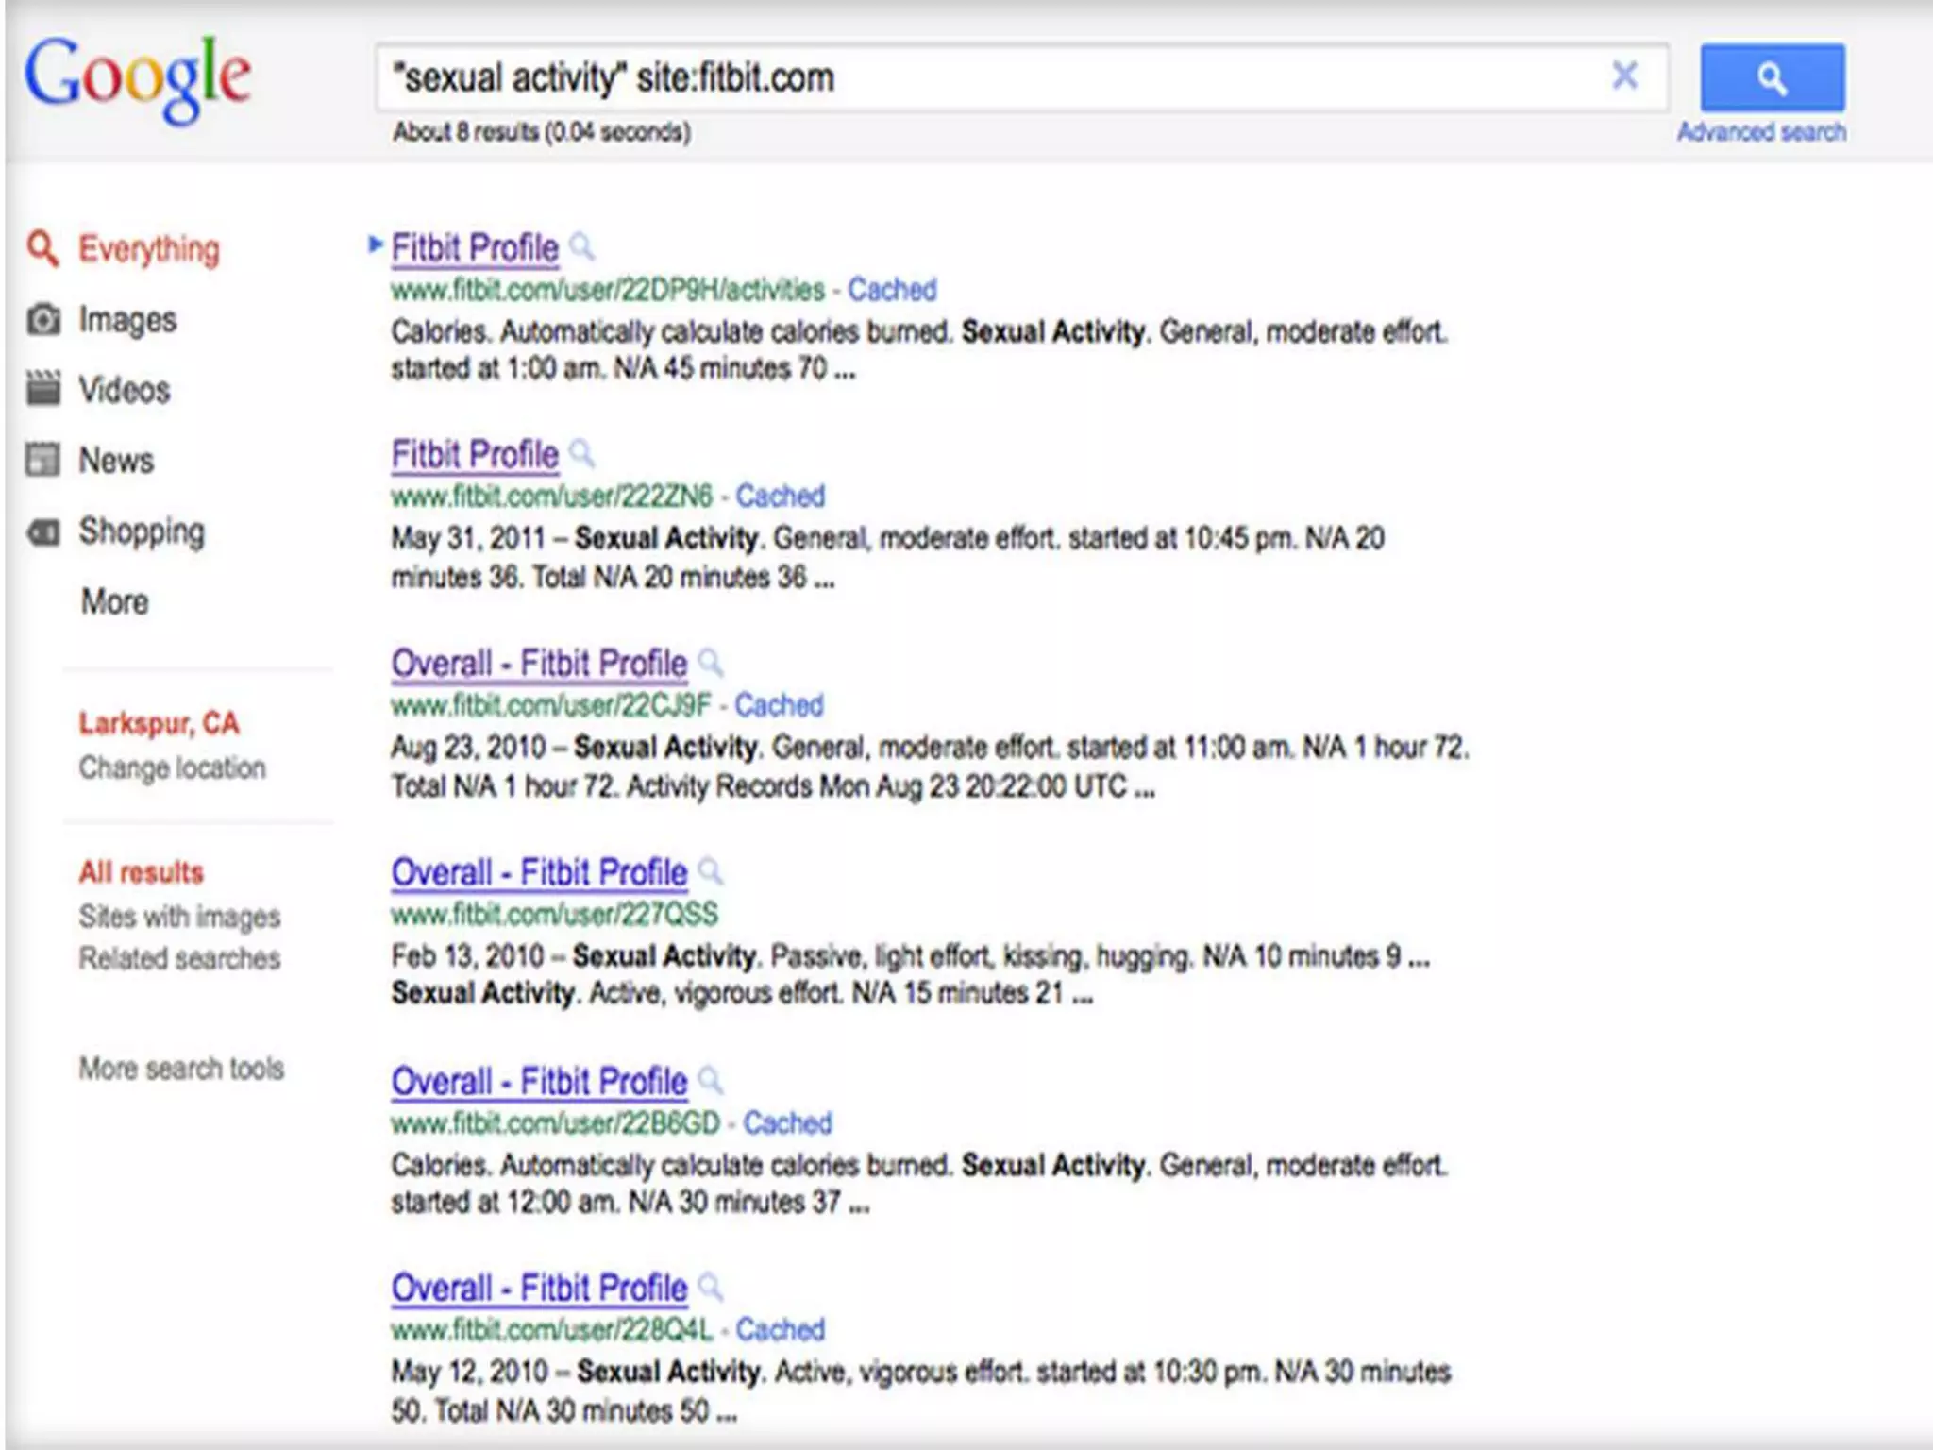Switch to News results
The width and height of the screenshot is (1933, 1450).
(116, 461)
